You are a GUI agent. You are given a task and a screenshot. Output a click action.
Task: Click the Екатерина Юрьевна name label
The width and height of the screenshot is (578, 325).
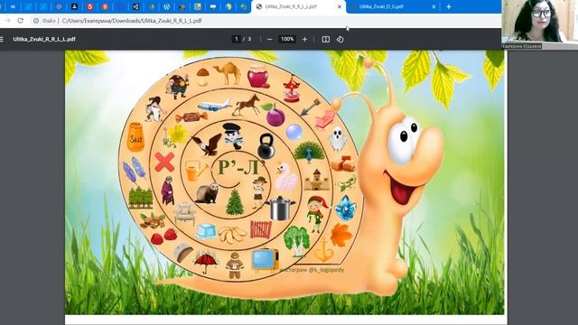tap(522, 46)
